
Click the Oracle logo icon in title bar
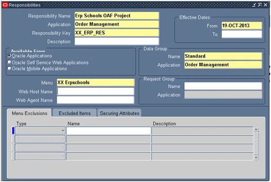point(5,5)
